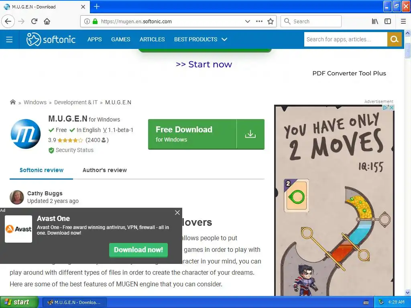Click the browser forward arrow

coord(21,21)
